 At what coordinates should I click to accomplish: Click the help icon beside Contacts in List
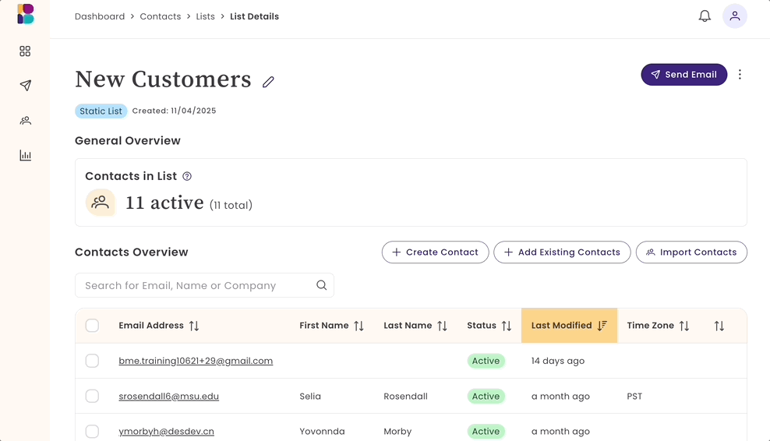point(187,176)
